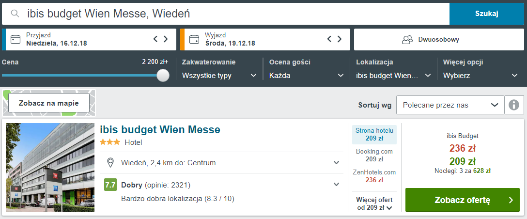Open the Ocena gości dropdown
The height and width of the screenshot is (219, 527).
pyautogui.click(x=307, y=76)
